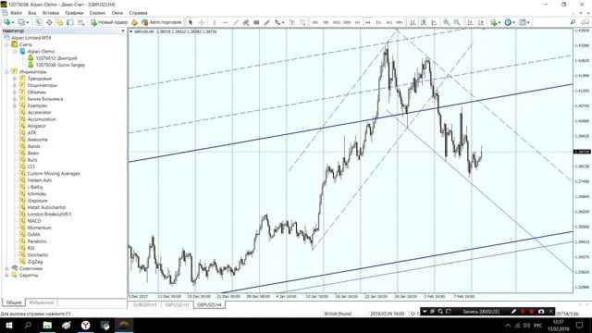Expand the Советники tree node
Screen dimensions: 592x333
(6, 268)
